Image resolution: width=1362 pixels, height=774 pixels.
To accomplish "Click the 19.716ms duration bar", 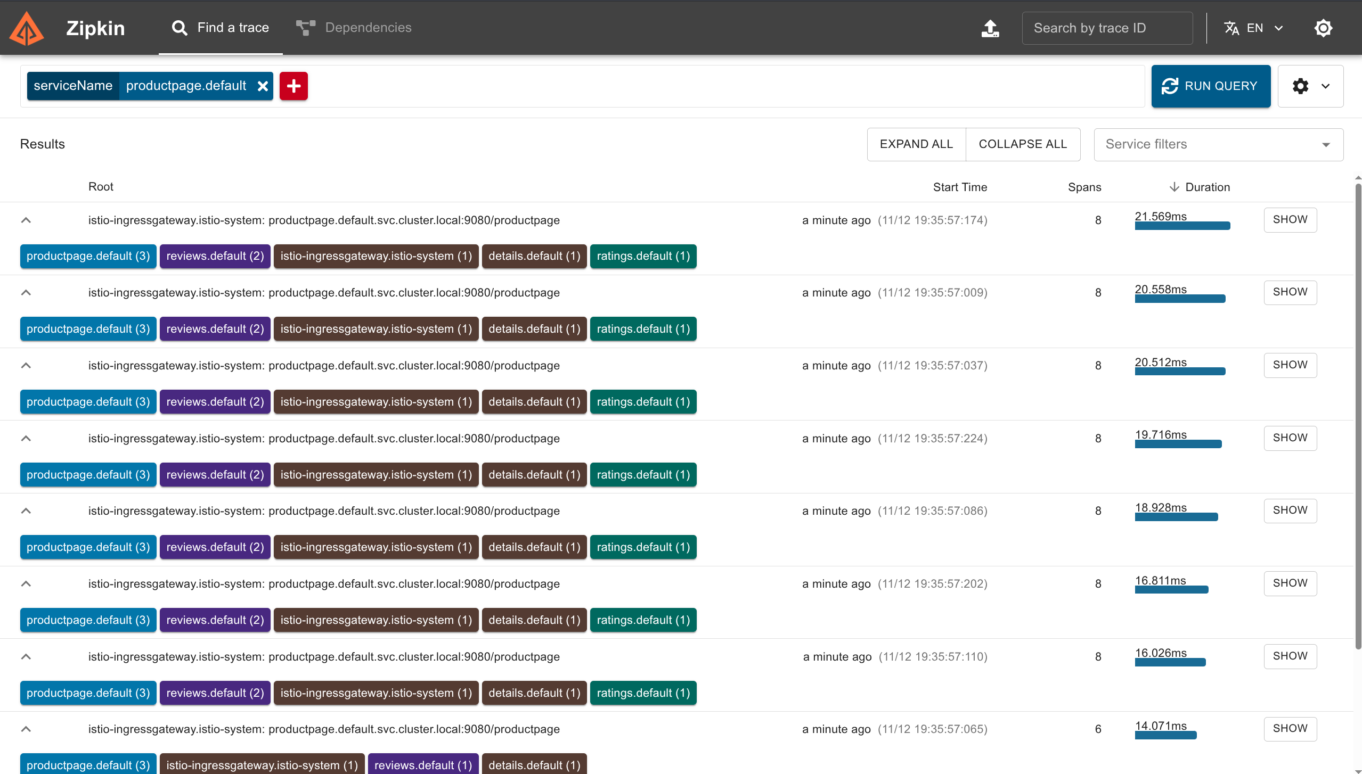I will click(x=1178, y=444).
